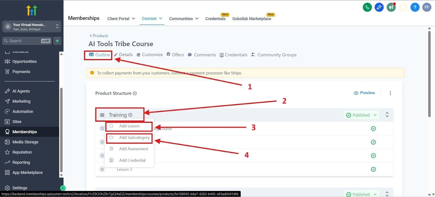The width and height of the screenshot is (435, 197).
Task: Toggle the expander arrows of the second category
Action: tap(387, 193)
